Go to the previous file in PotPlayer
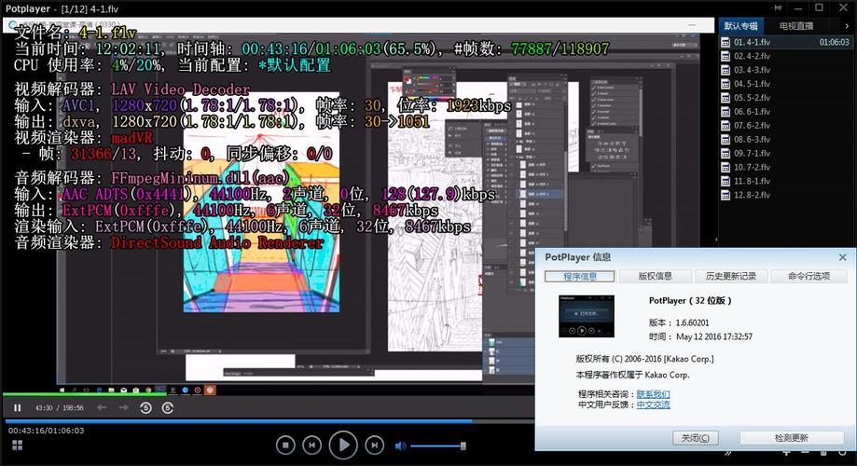857x466 pixels. tap(312, 445)
